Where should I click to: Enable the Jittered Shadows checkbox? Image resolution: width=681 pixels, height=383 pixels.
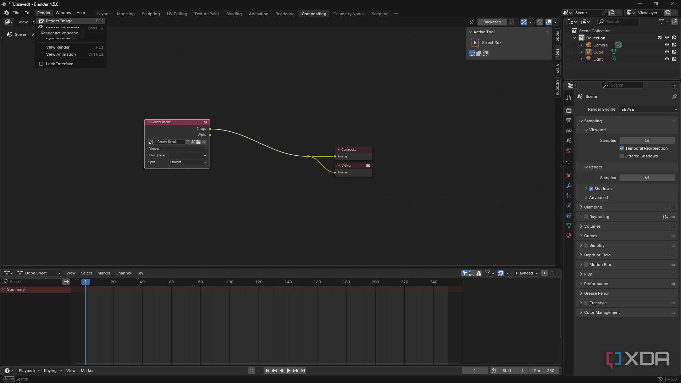[621, 156]
